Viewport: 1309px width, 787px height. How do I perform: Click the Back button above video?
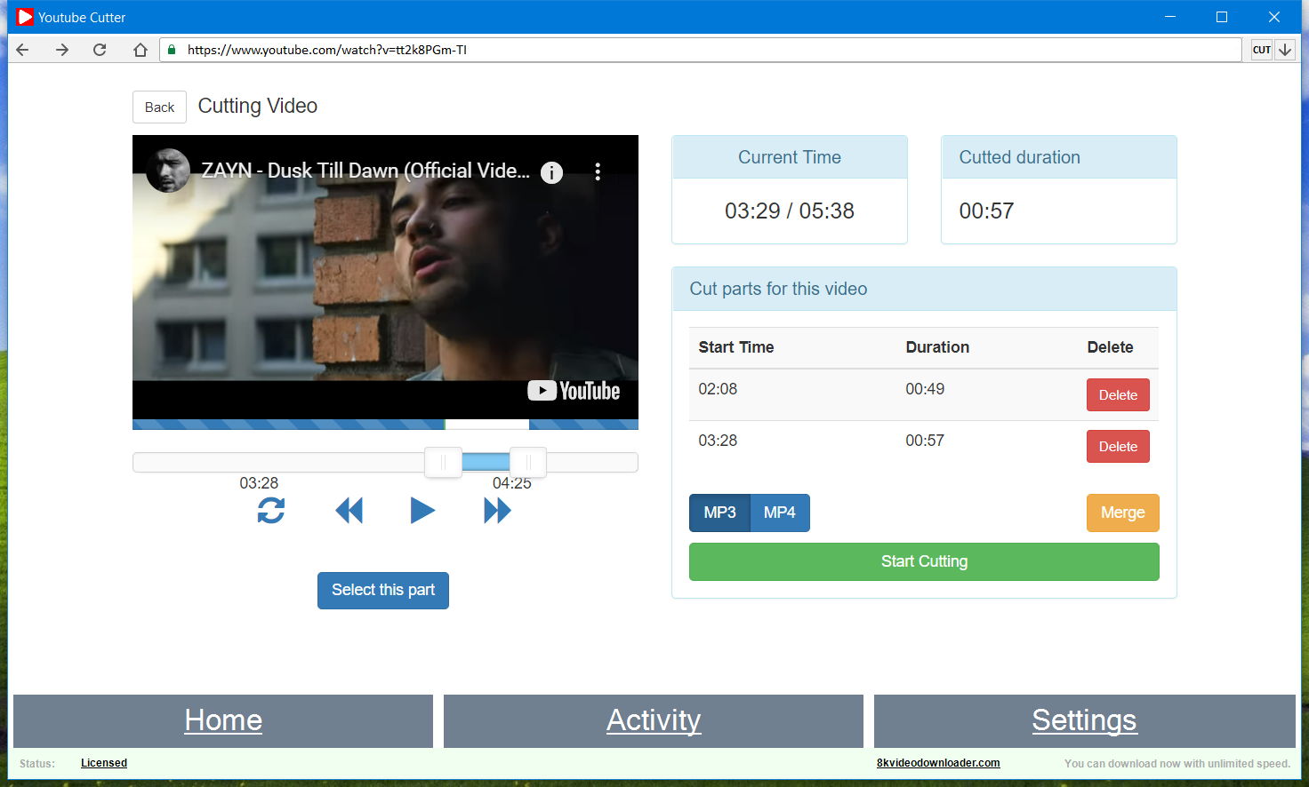pos(160,107)
